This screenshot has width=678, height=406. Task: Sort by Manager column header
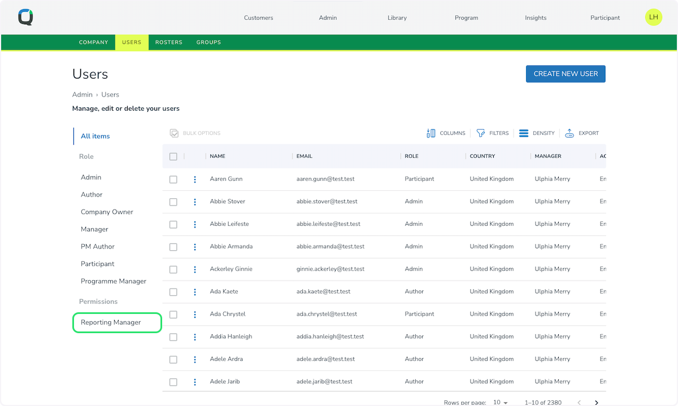coord(548,156)
